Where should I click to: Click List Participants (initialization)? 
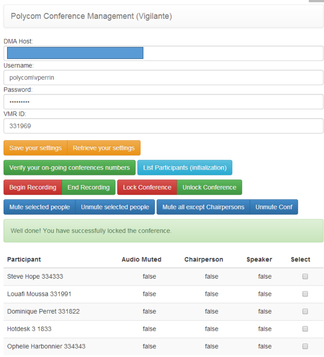[x=185, y=168]
